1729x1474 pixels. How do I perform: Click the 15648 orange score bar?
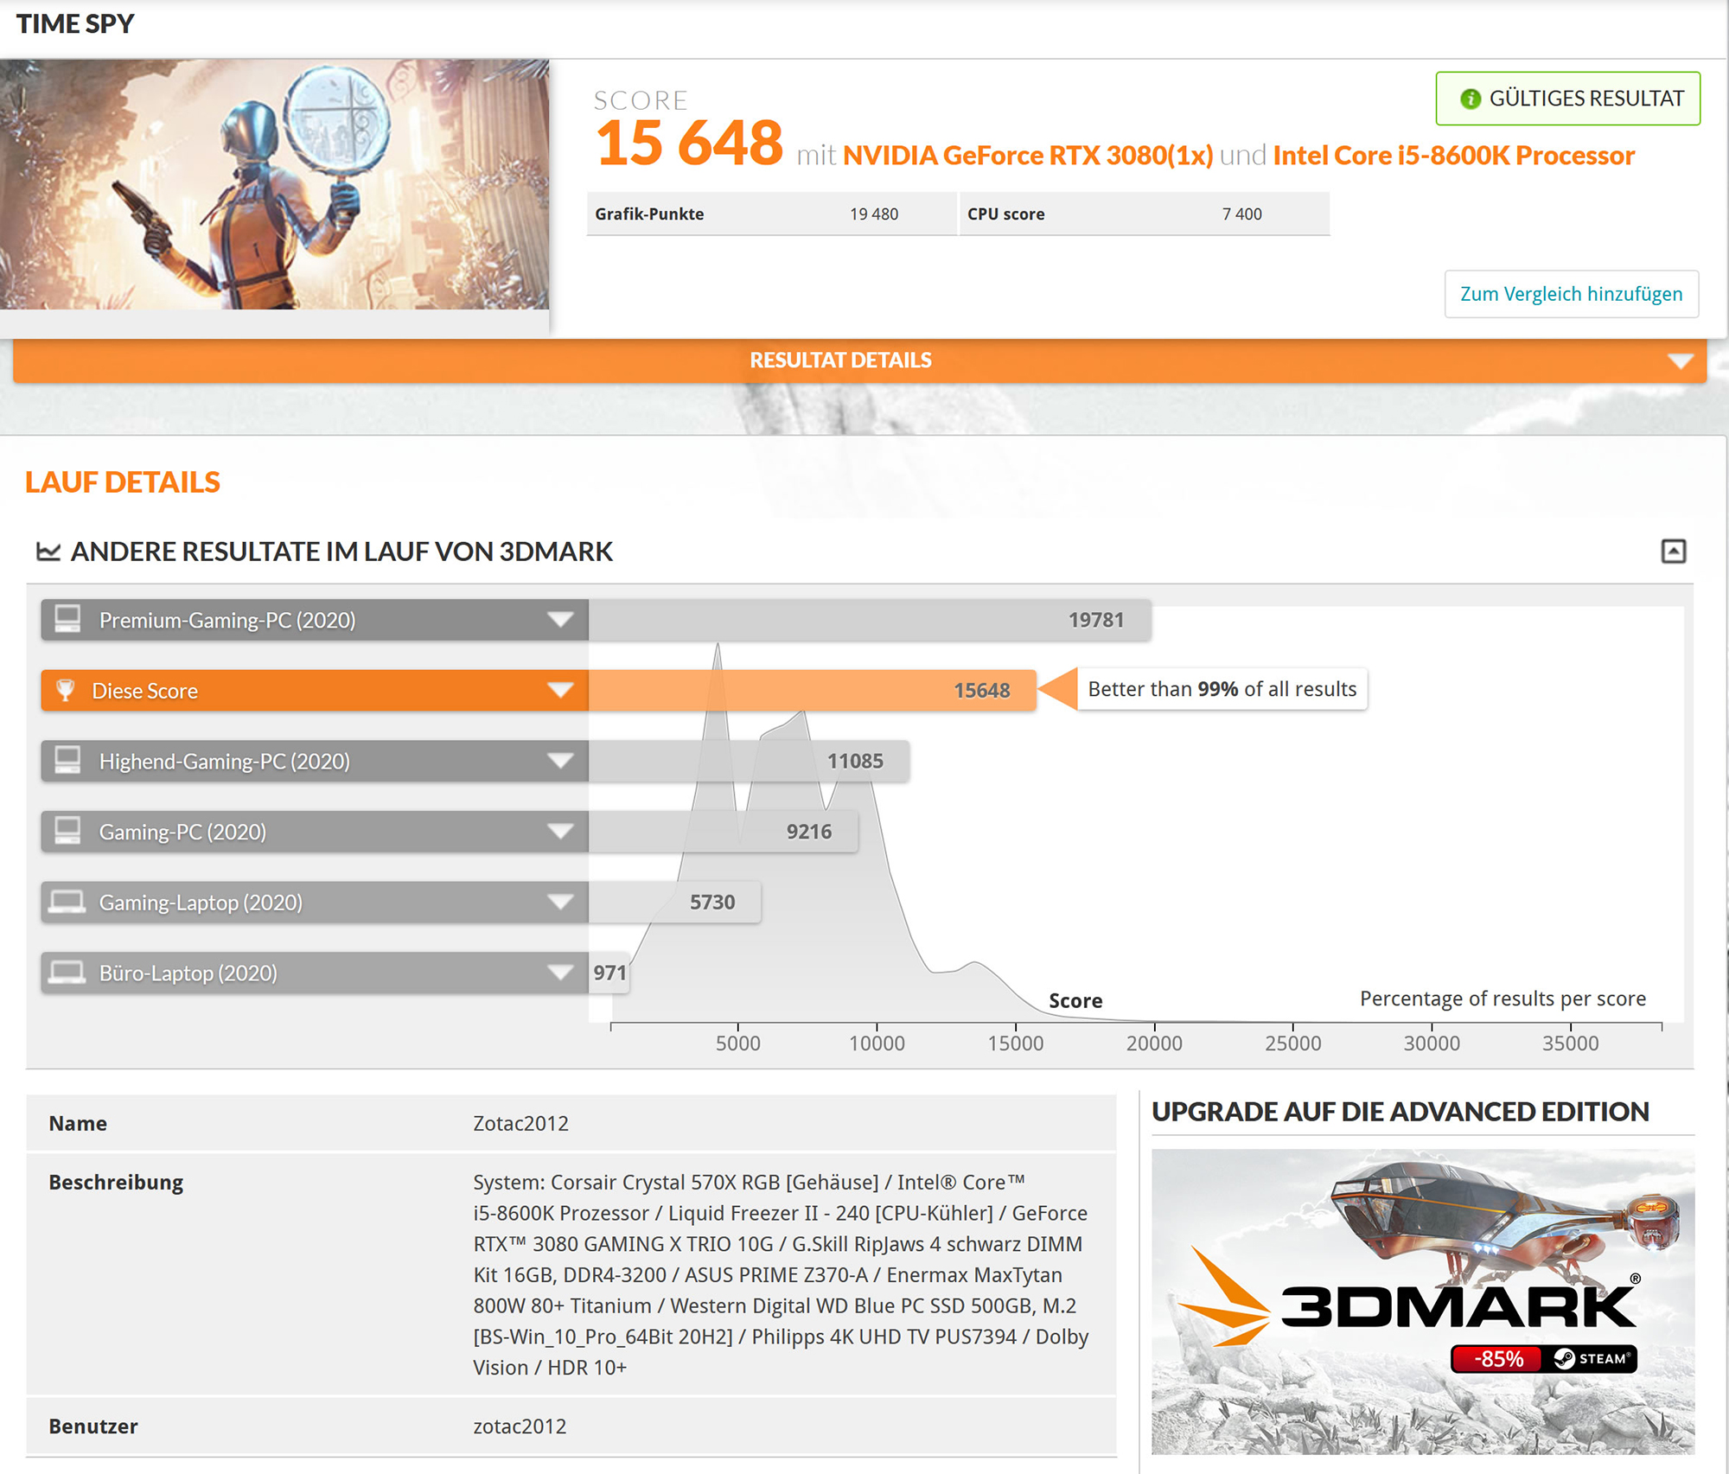[x=811, y=690]
